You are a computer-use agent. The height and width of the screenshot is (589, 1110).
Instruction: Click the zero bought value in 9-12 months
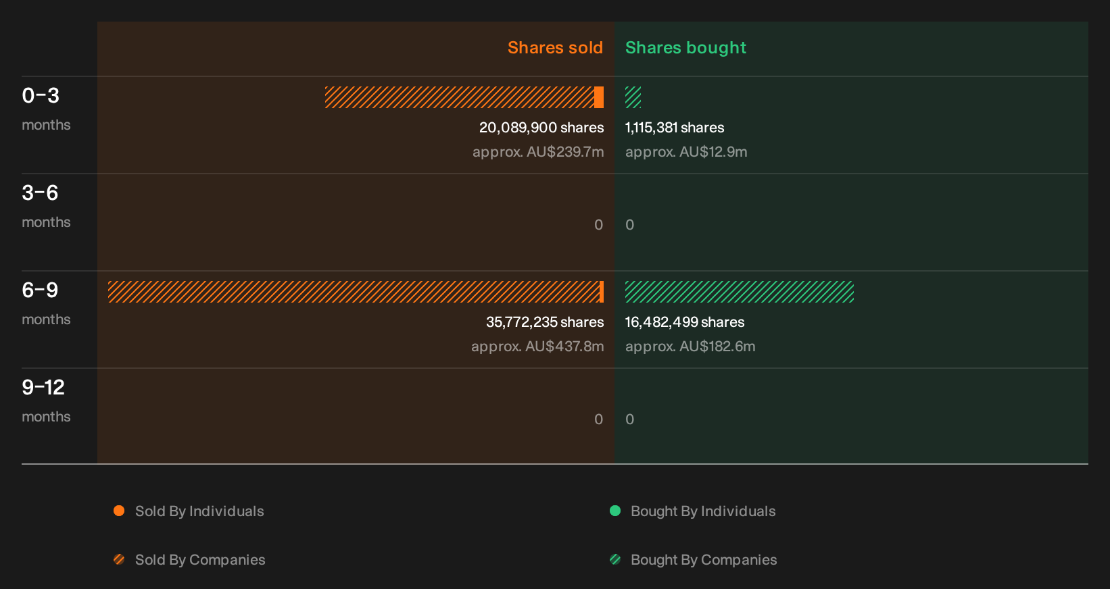(630, 419)
